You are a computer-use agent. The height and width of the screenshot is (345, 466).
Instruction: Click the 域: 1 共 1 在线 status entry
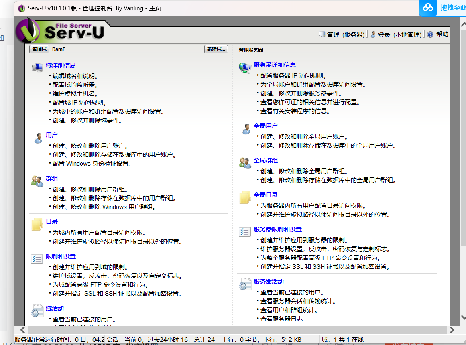343,340
